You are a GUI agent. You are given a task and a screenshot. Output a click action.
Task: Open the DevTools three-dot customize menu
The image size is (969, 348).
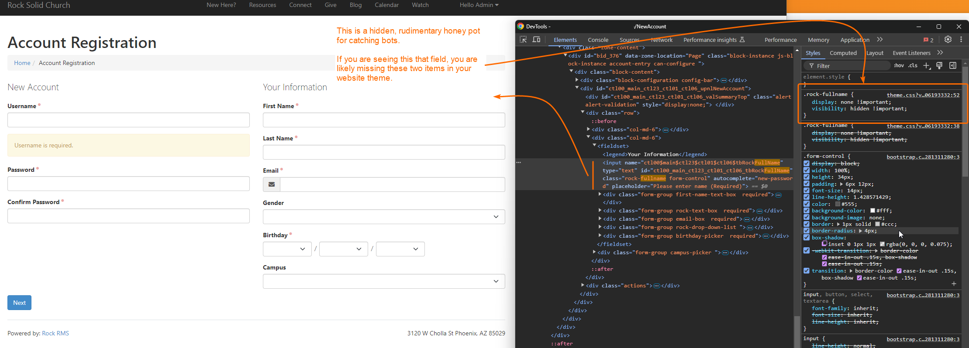[x=961, y=39]
